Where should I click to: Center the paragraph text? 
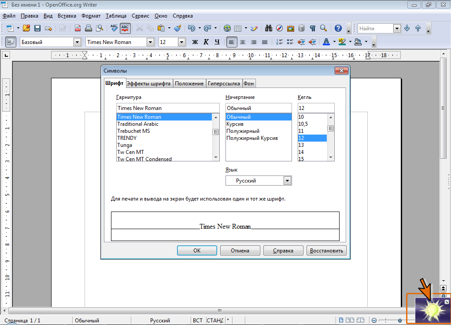point(243,42)
